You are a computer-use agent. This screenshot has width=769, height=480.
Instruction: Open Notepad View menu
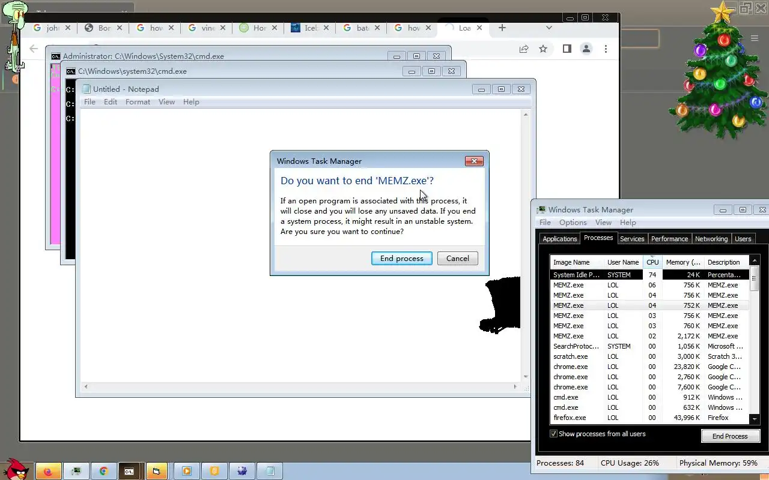[166, 102]
